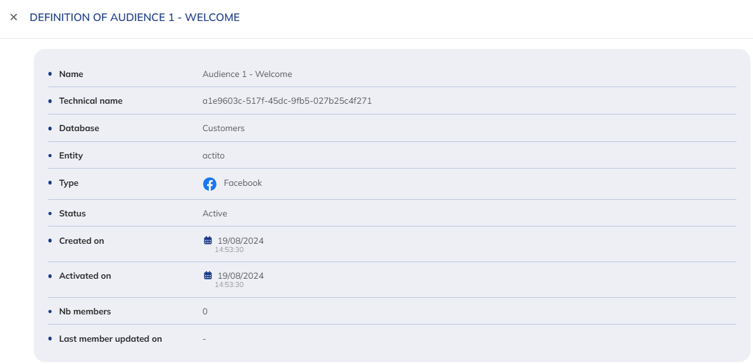The image size is (753, 364).
Task: Click the 'Entity' field label
Action: [x=71, y=156]
